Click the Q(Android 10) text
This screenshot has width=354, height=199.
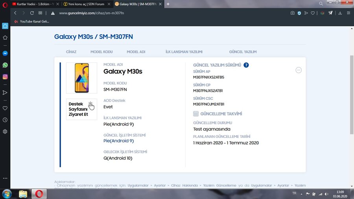coord(118,158)
